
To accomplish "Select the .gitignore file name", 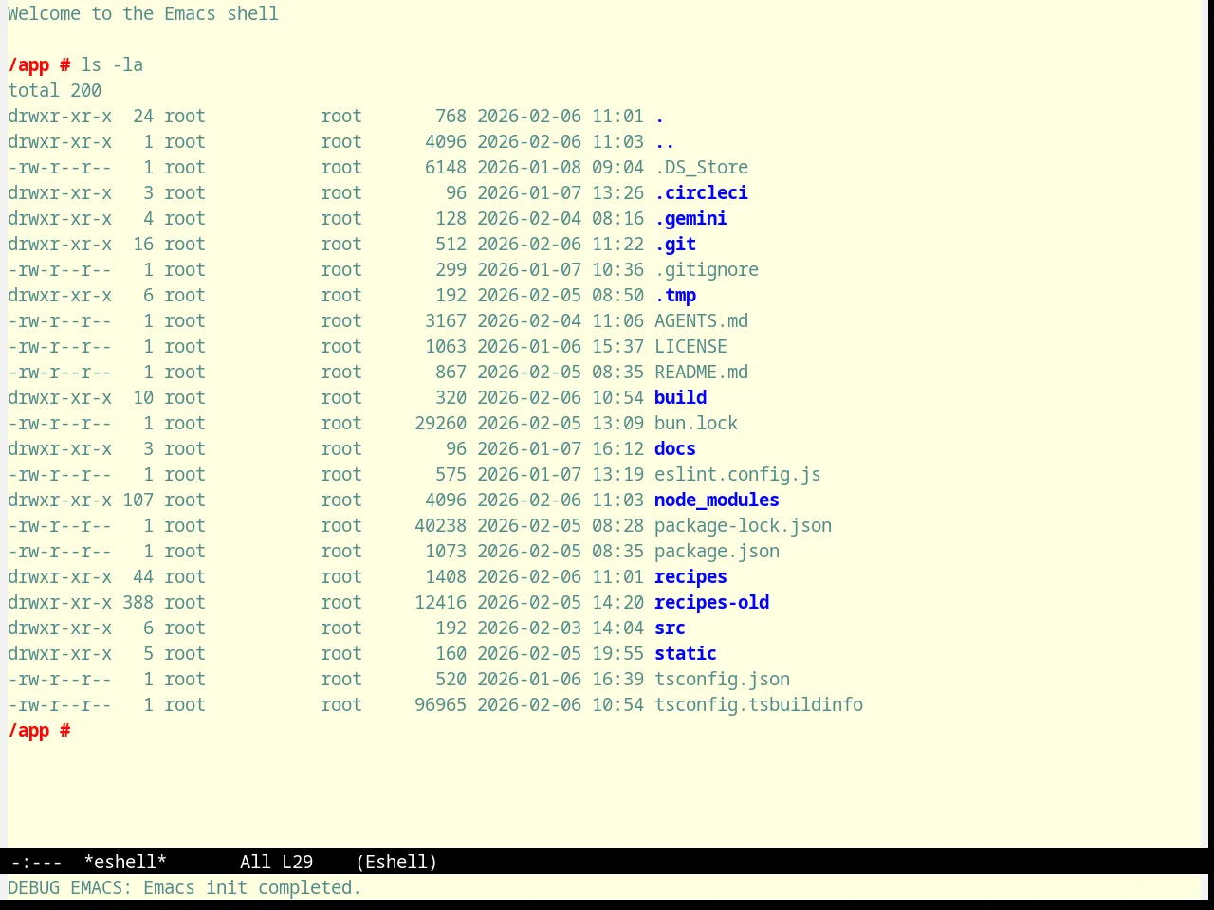I will [x=707, y=270].
